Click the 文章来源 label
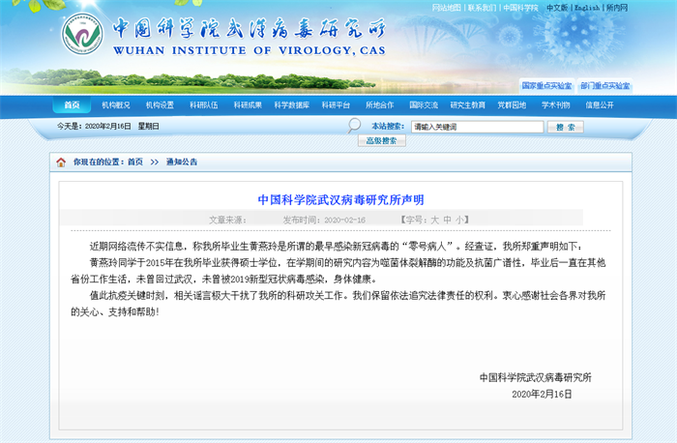 227,221
